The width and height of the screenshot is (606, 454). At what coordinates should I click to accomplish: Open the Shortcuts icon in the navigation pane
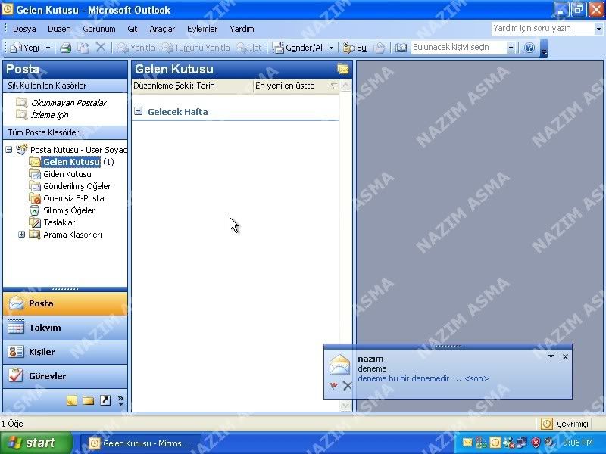(105, 400)
